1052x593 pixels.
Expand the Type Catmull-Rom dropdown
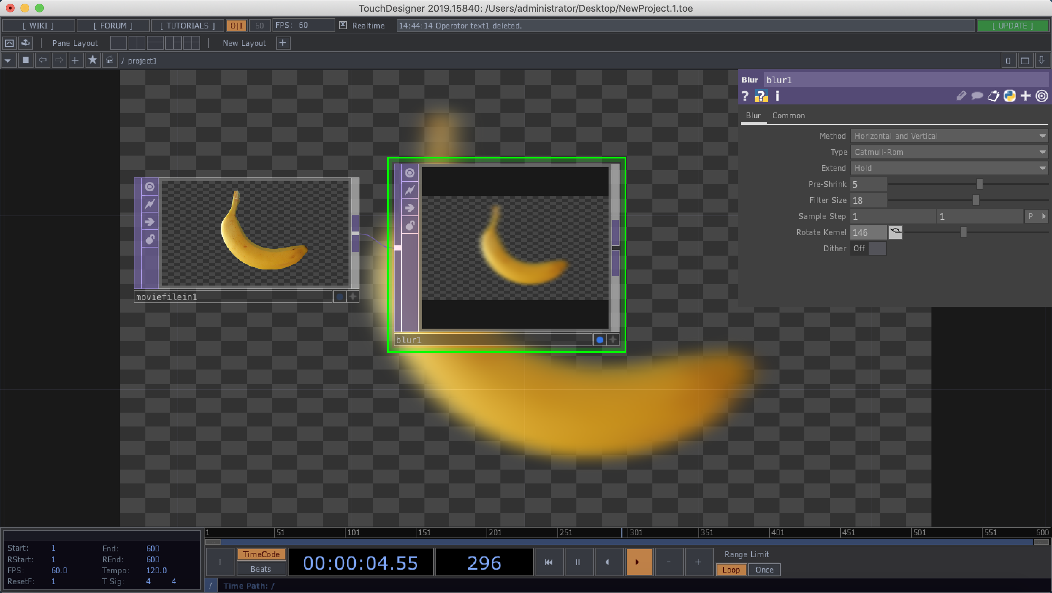pos(949,152)
